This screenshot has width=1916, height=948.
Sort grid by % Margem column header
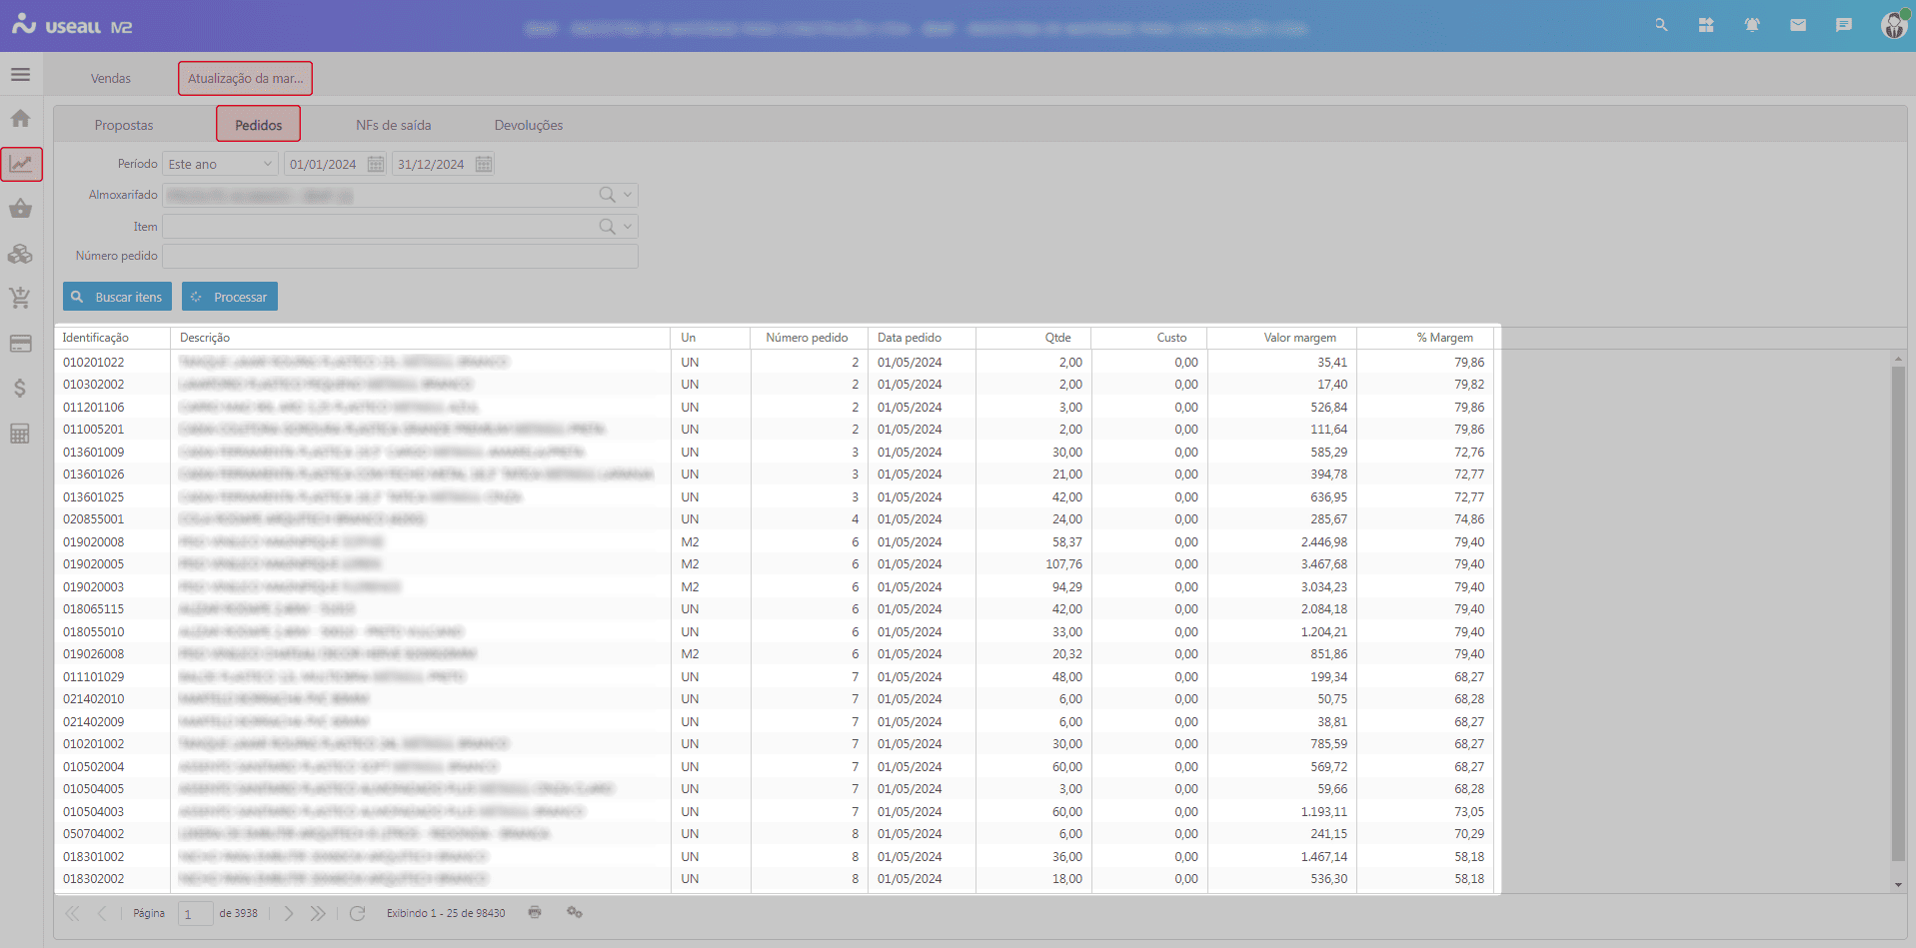(1444, 338)
